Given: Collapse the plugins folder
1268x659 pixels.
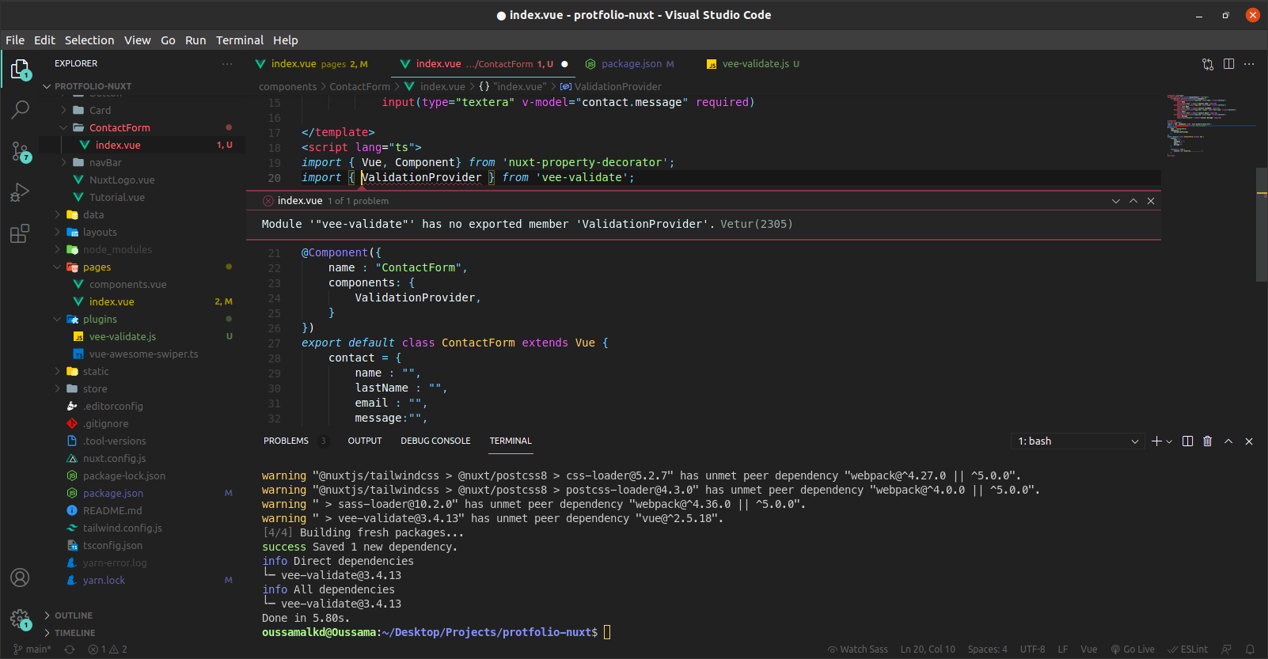Looking at the screenshot, I should click(x=100, y=319).
